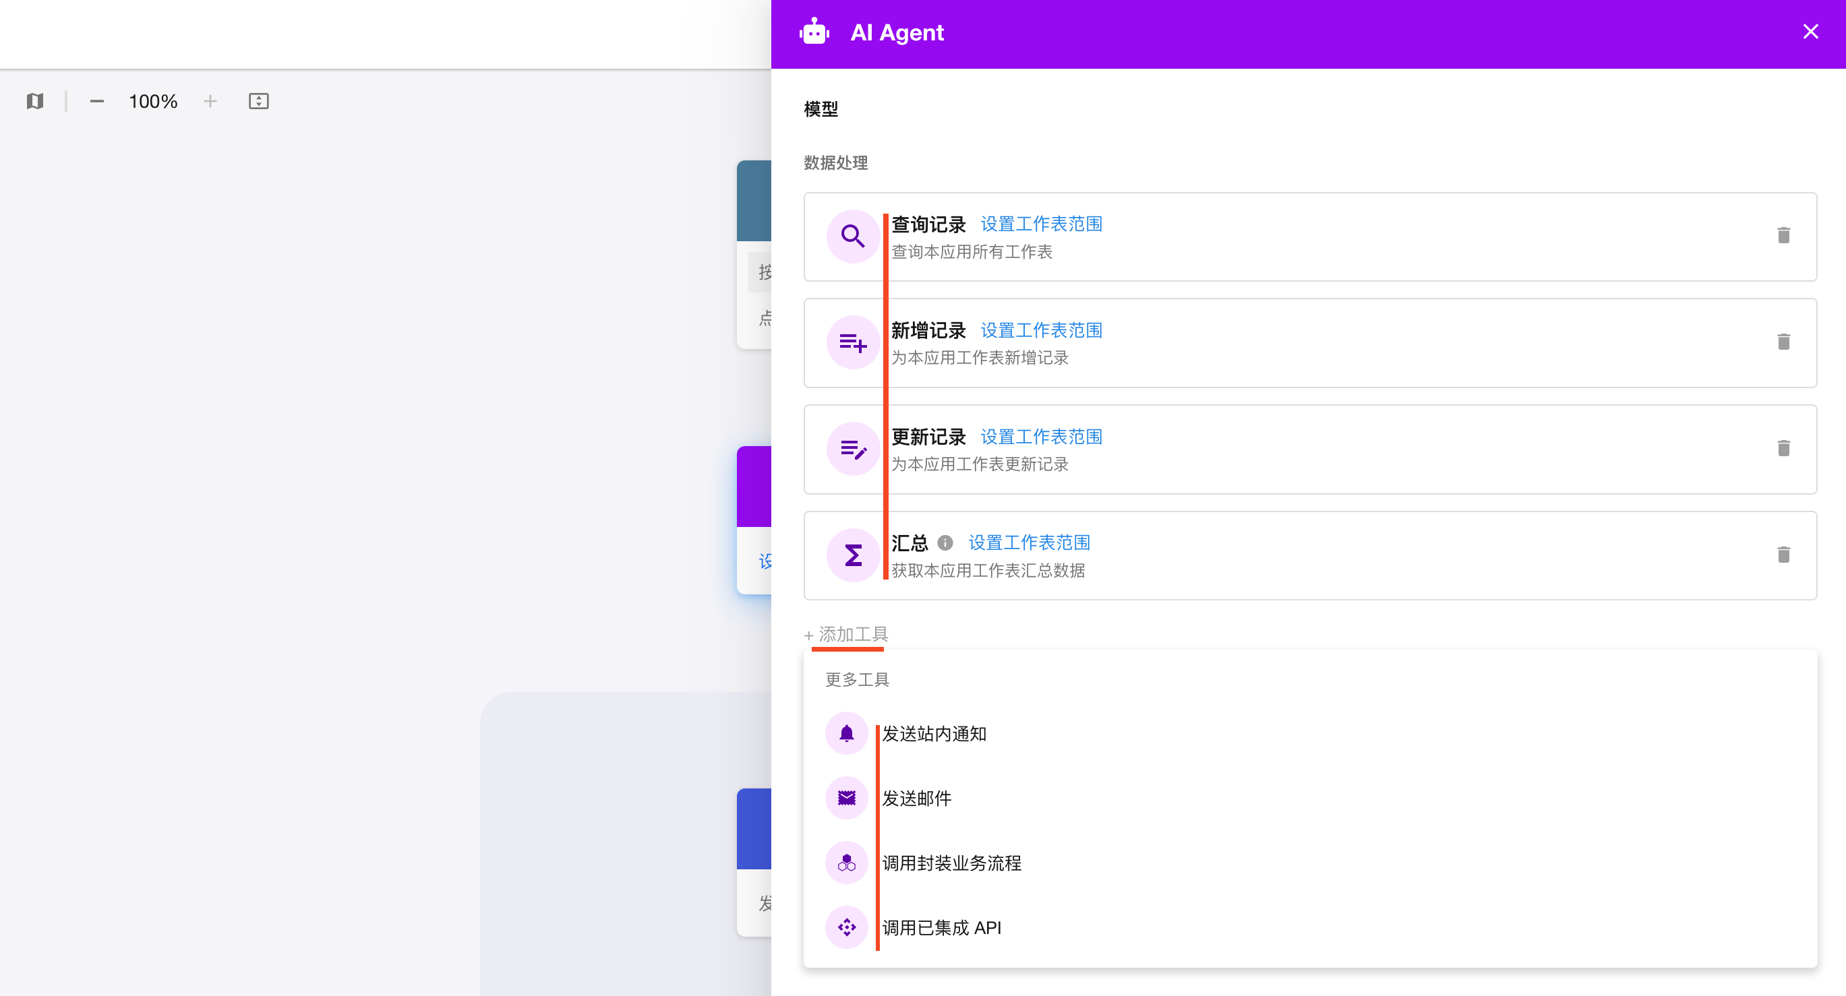Toggle the minimap icon in canvas toolbar
Image resolution: width=1846 pixels, height=996 pixels.
pos(35,101)
